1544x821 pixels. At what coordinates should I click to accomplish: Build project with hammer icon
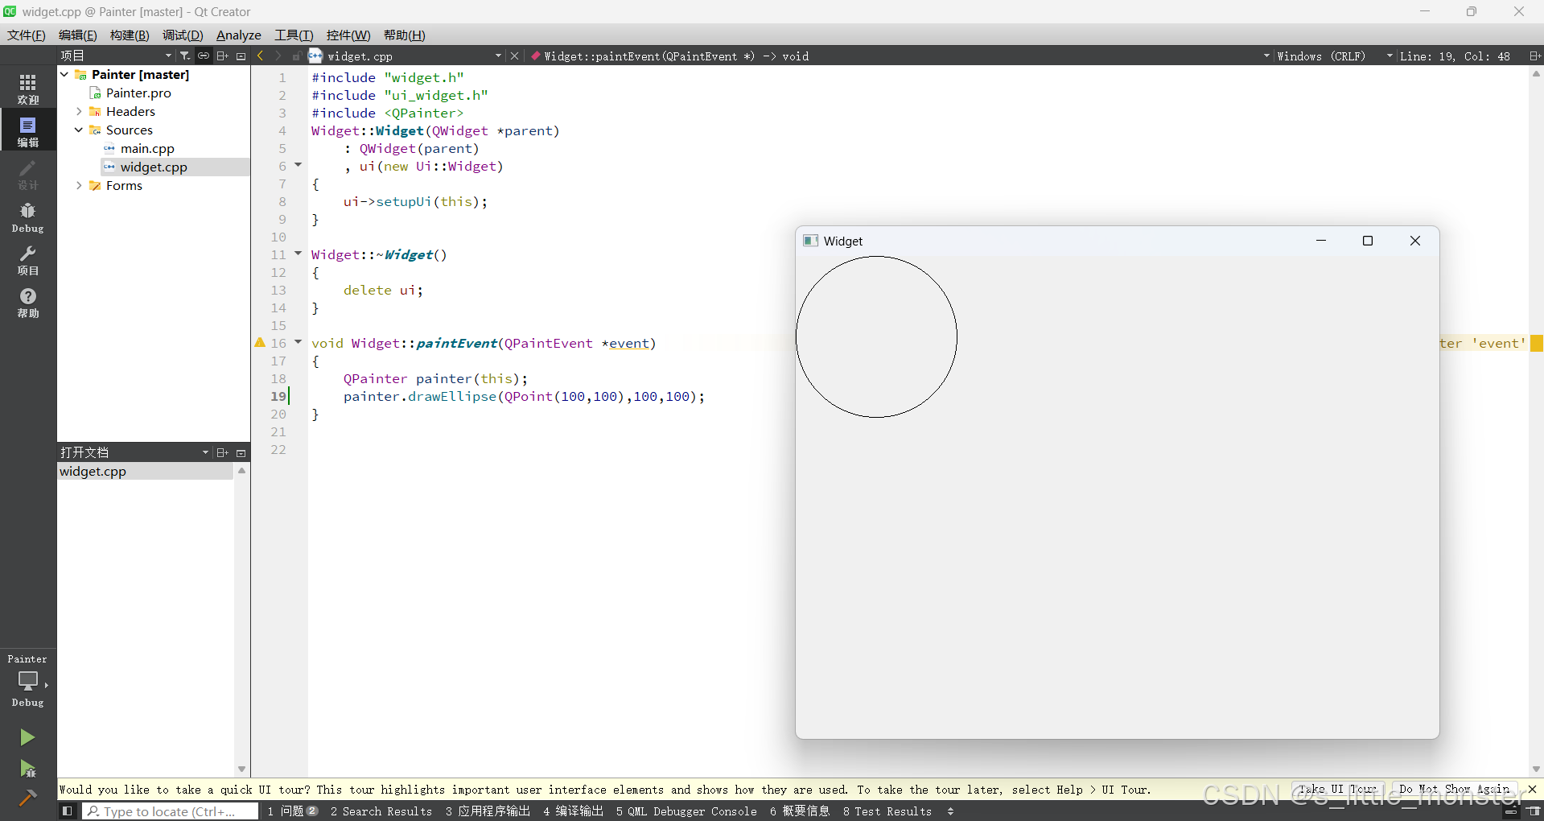[27, 798]
